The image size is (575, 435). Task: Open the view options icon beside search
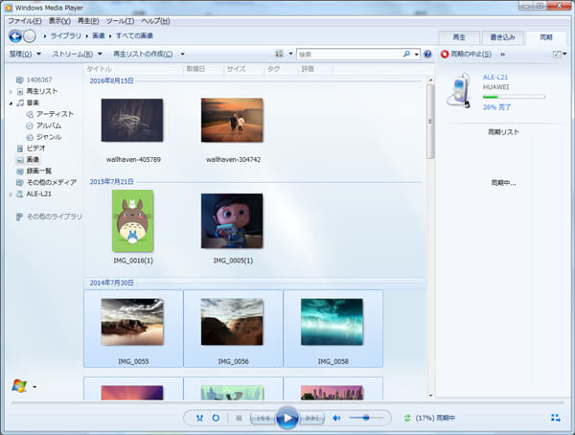(280, 54)
